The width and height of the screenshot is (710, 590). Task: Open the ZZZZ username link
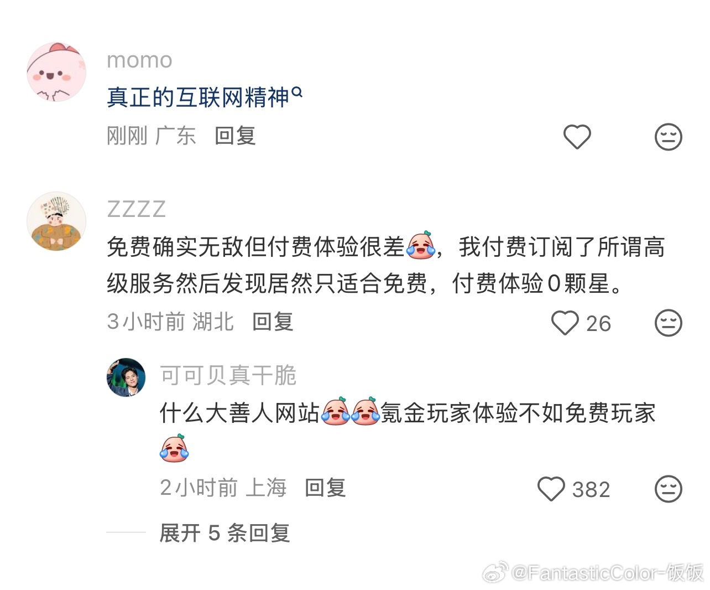tap(137, 209)
